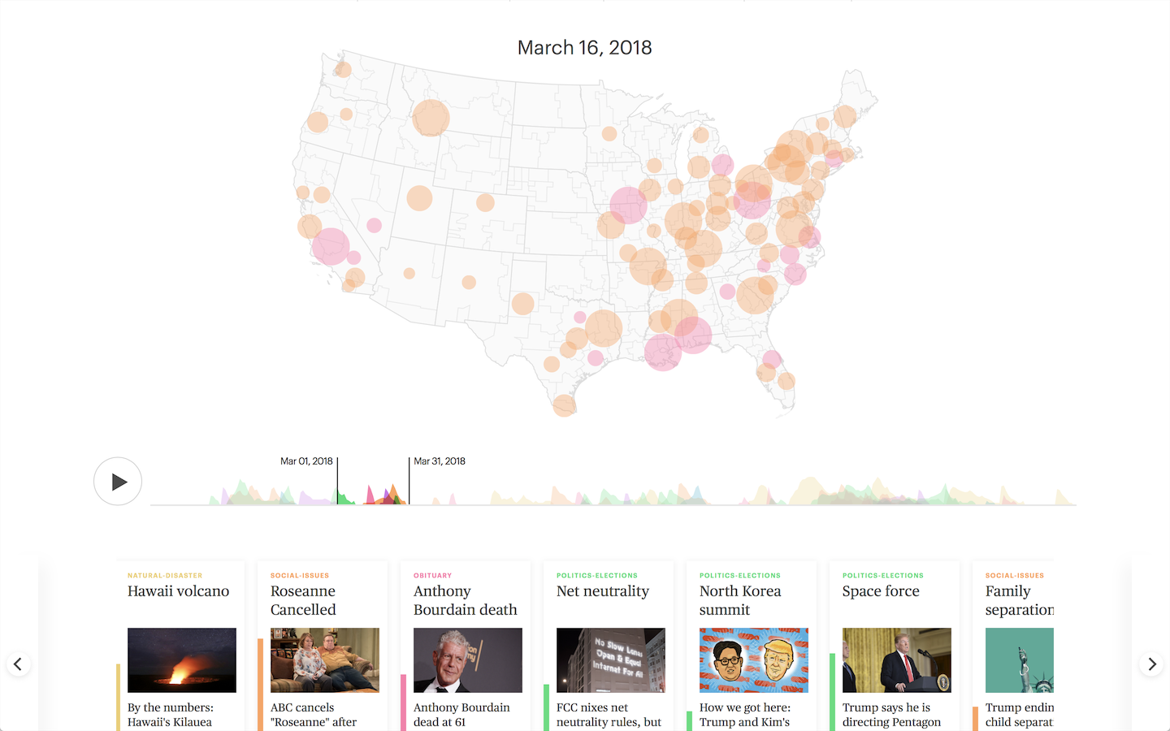The height and width of the screenshot is (731, 1170).
Task: Open the "Space force" story
Action: click(x=881, y=591)
